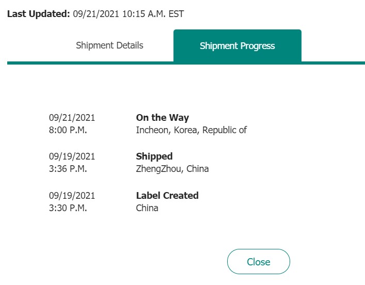Image resolution: width=365 pixels, height=285 pixels.
Task: Click China location under Label Created
Action: [x=147, y=208]
